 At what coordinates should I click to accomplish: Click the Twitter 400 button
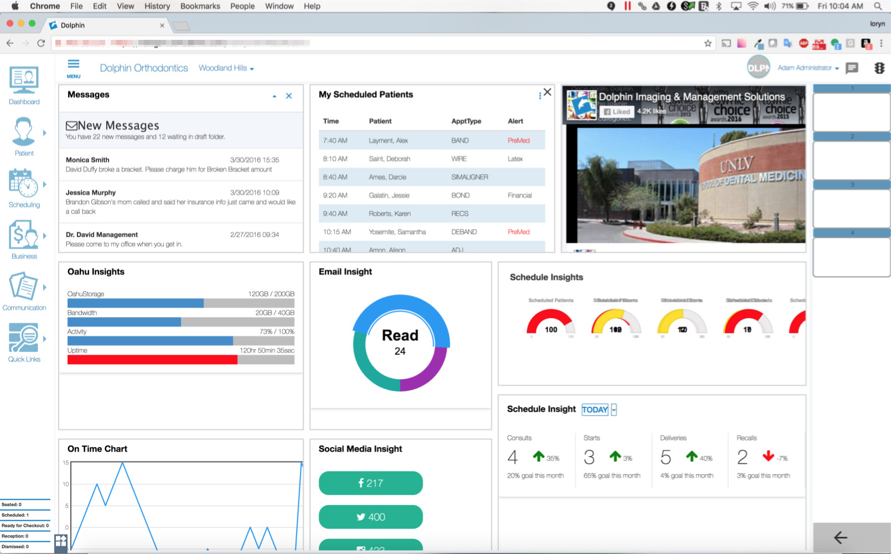tap(371, 517)
